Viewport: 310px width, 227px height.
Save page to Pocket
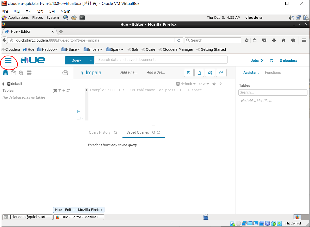[x=264, y=40]
